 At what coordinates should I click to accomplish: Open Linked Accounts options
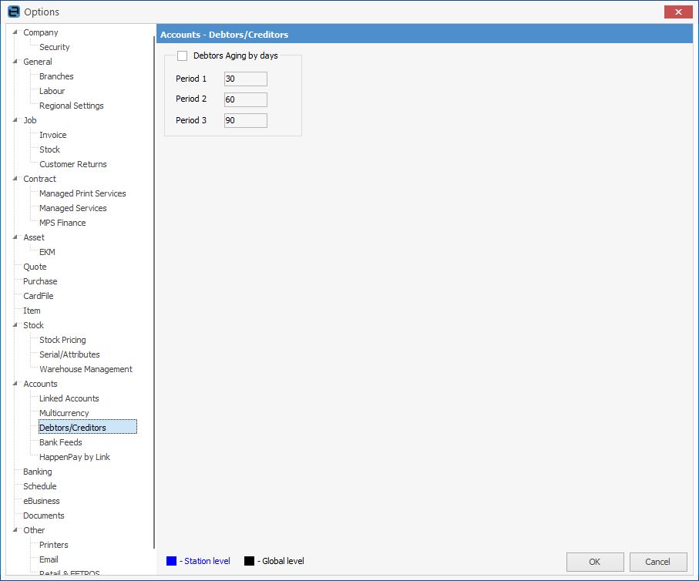click(x=69, y=398)
